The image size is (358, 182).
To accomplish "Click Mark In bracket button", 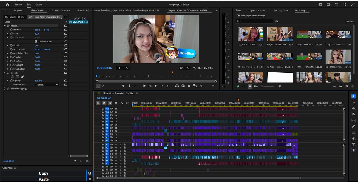I will coord(129,86).
